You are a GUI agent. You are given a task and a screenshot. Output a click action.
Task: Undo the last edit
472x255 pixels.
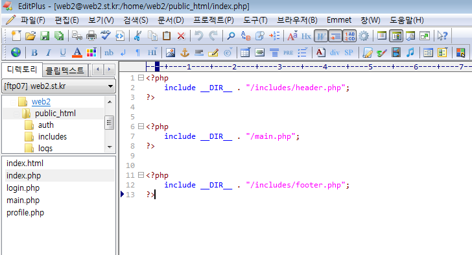(198, 36)
